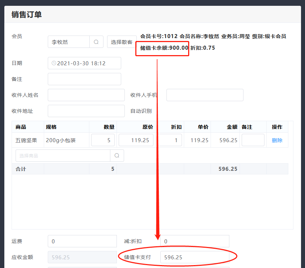This screenshot has height=268, width=305.
Task: Click the 会员 field containing 李牧然
Action: (x=69, y=42)
